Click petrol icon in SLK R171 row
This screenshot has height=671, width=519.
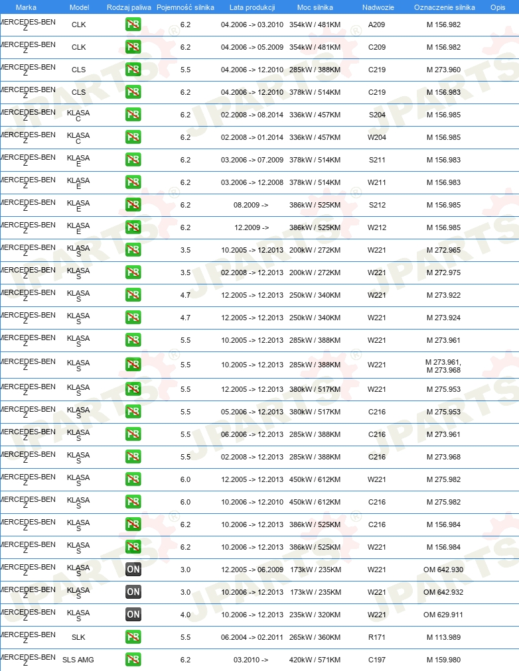coord(133,637)
